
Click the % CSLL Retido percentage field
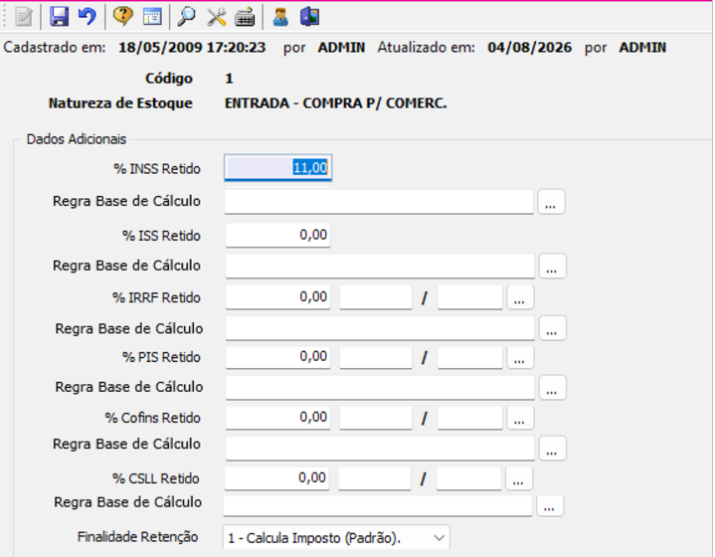276,478
